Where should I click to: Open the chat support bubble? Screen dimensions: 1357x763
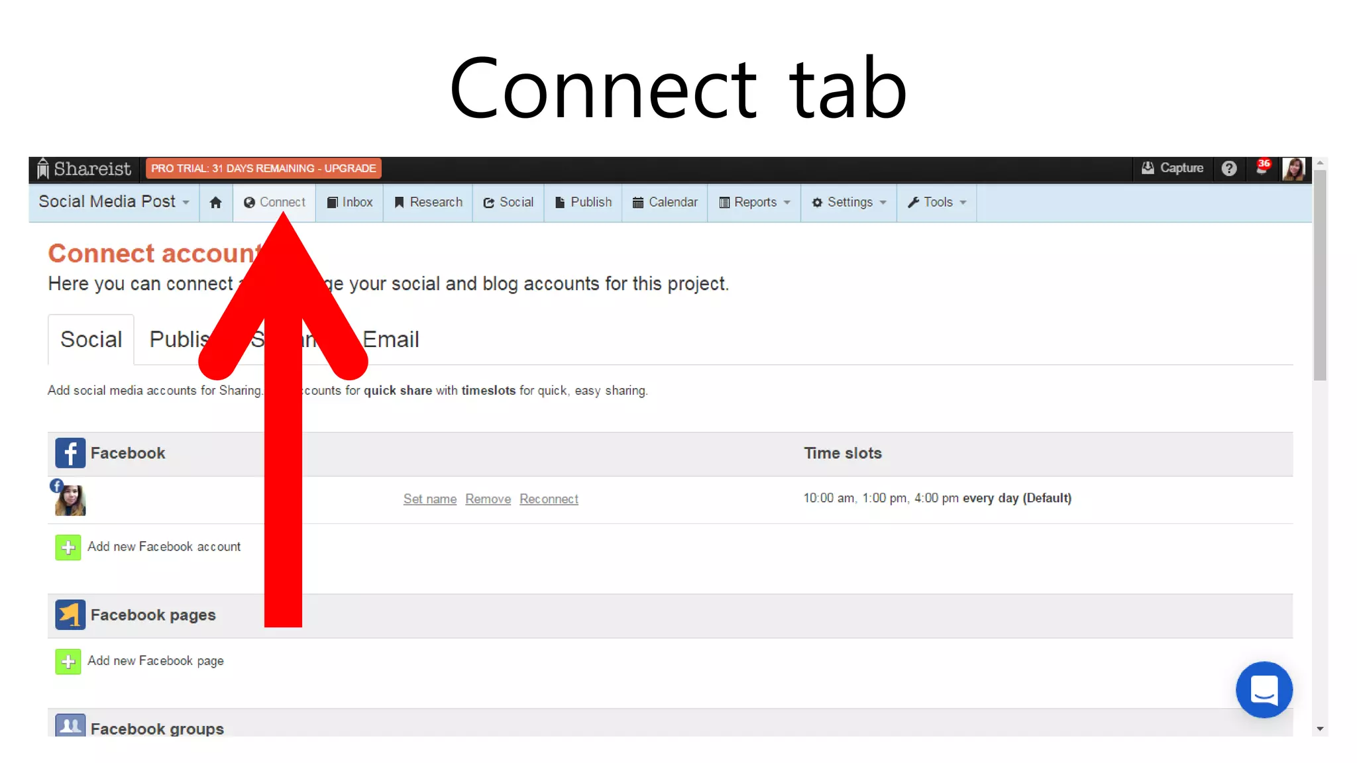pos(1264,690)
